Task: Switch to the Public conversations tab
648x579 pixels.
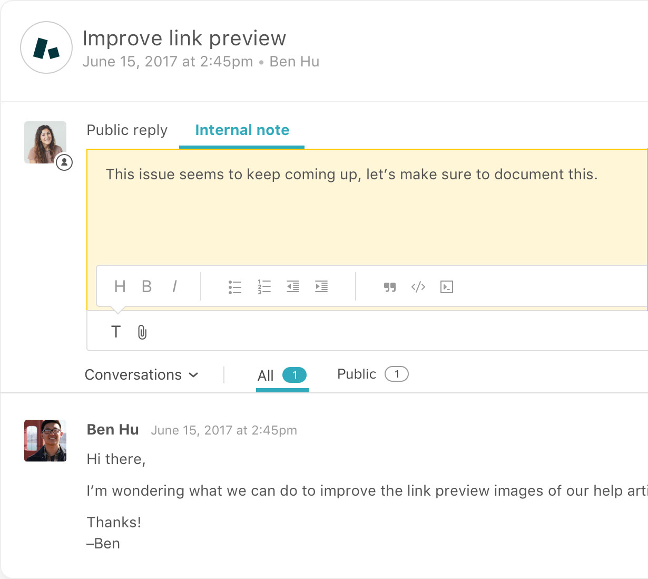Action: [373, 374]
